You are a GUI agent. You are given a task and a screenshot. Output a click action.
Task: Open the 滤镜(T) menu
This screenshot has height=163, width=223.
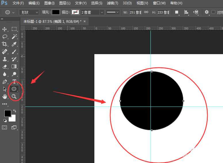(112, 3)
